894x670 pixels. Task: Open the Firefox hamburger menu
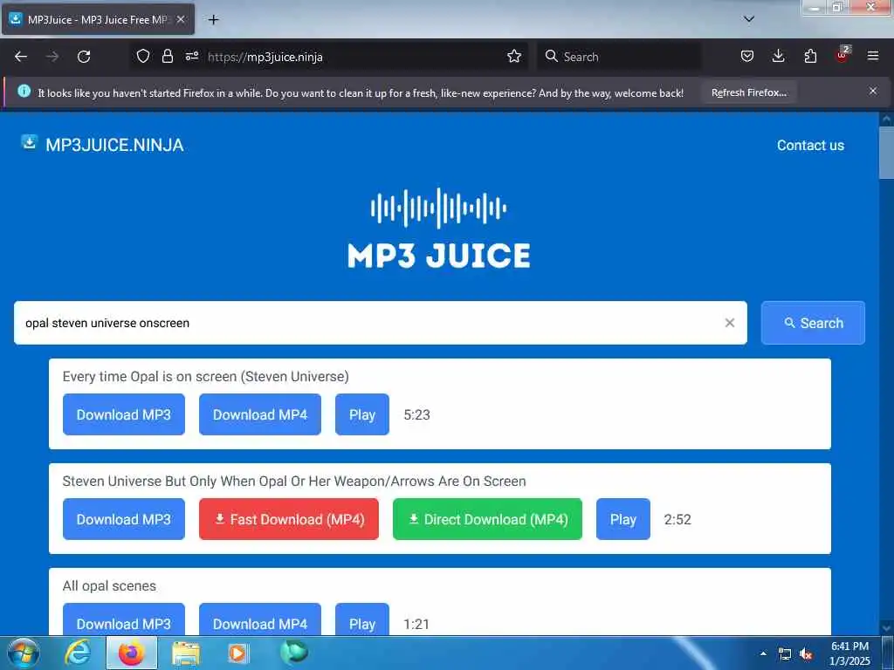click(x=872, y=57)
